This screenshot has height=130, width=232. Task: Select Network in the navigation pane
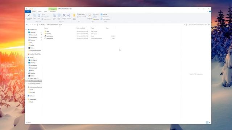[32, 96]
